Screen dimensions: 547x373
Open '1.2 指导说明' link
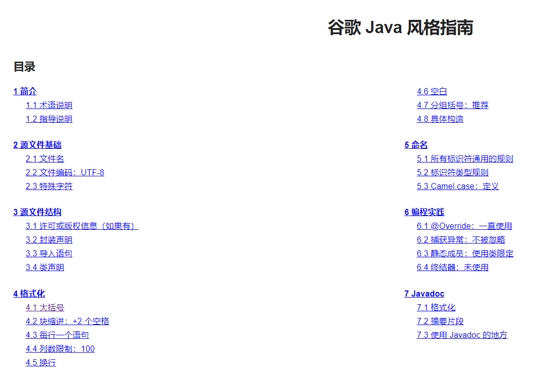(49, 119)
